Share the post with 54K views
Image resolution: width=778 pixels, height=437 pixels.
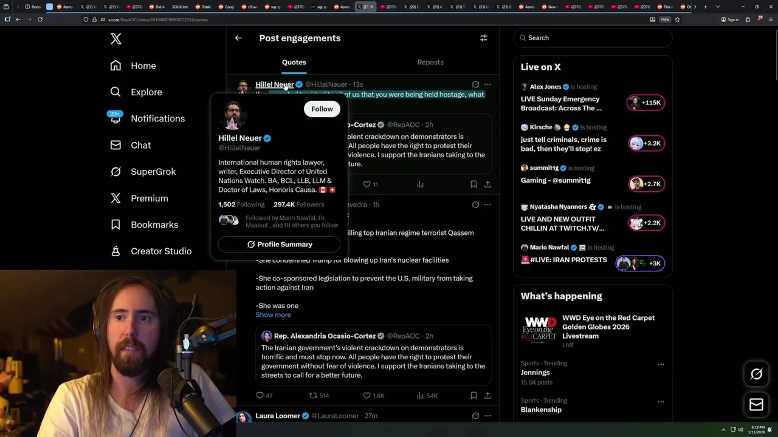[487, 395]
